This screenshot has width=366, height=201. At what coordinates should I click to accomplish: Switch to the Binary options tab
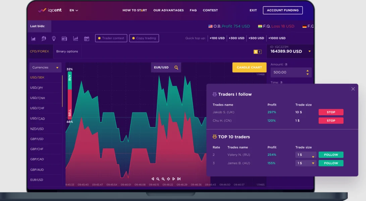[x=67, y=51]
